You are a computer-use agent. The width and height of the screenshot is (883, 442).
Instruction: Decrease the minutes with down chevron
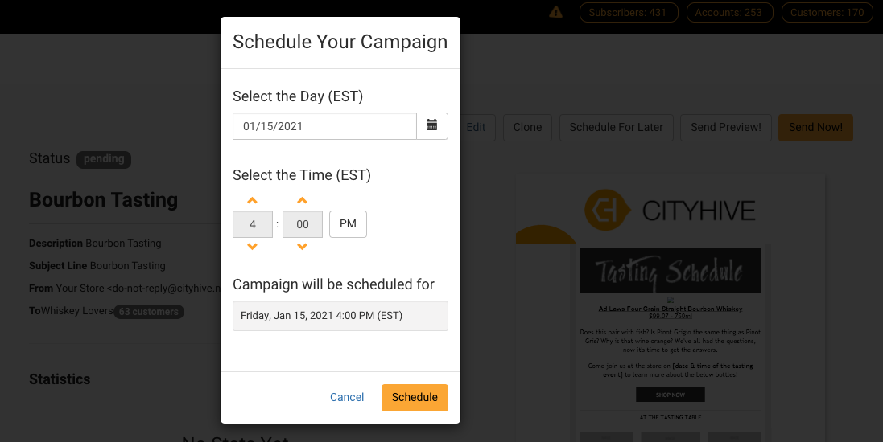point(303,247)
